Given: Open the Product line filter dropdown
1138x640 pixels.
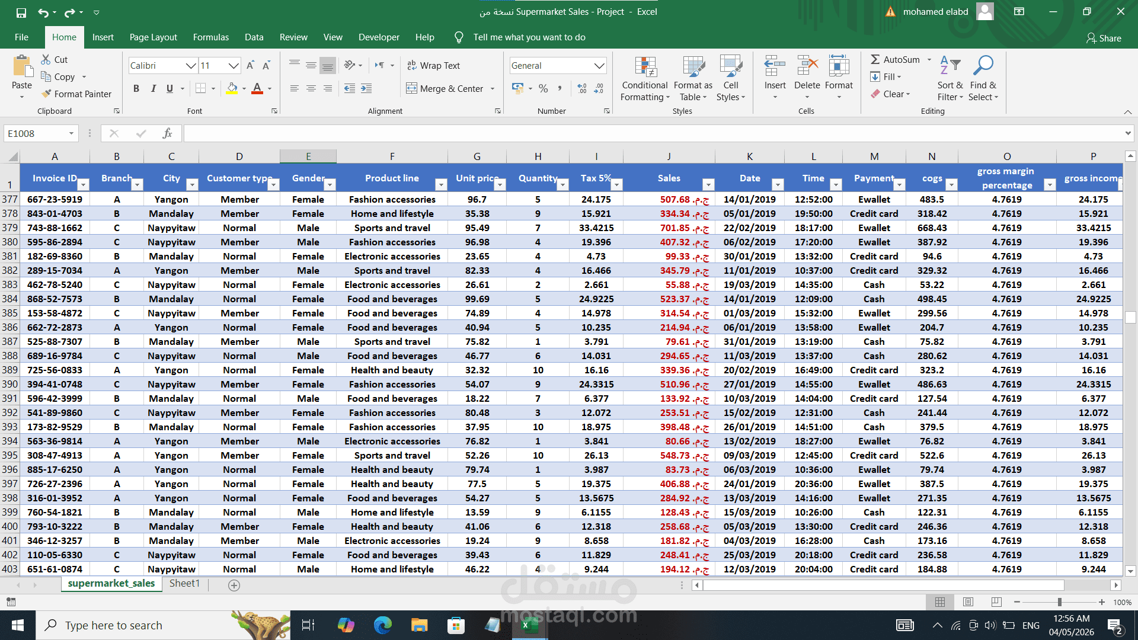Looking at the screenshot, I should click(440, 184).
